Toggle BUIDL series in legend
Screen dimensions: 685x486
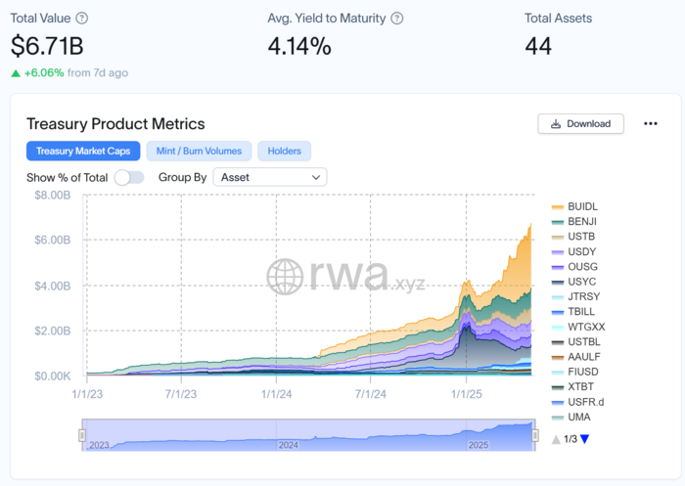click(x=574, y=206)
